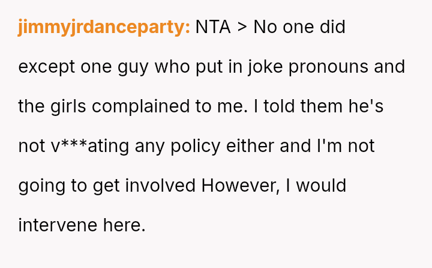Click the word 'However,'
The width and height of the screenshot is (432, 268).
(x=241, y=186)
